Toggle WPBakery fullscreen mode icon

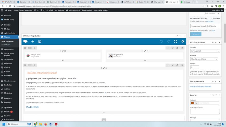(175, 42)
